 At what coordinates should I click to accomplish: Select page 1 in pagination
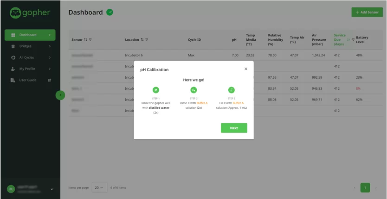365,187
